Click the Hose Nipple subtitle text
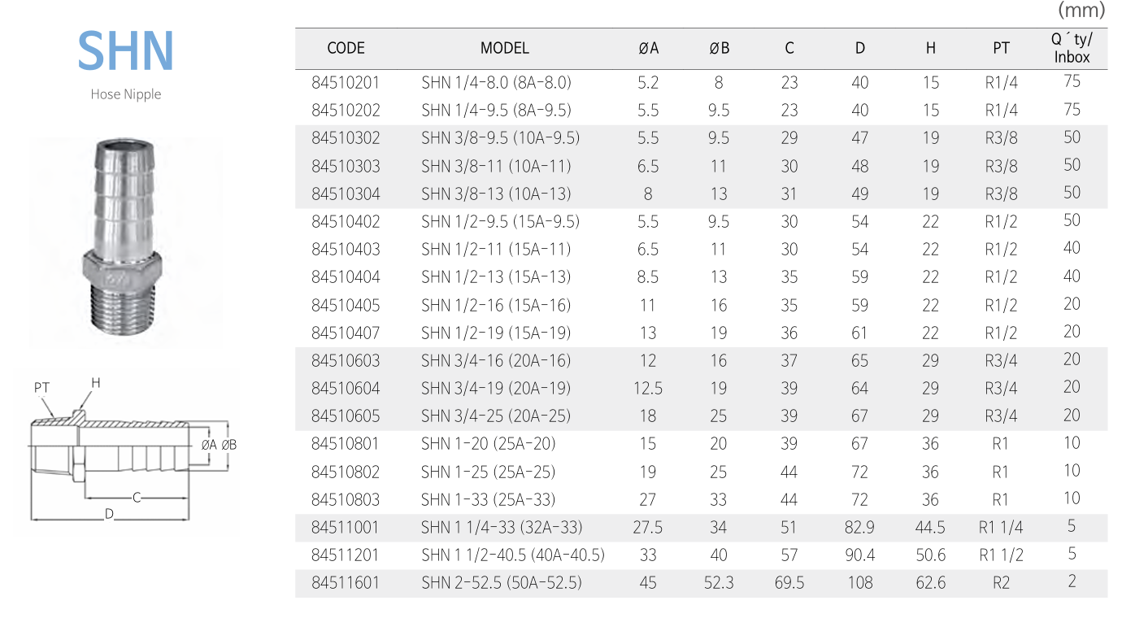The image size is (1135, 618). pos(125,94)
